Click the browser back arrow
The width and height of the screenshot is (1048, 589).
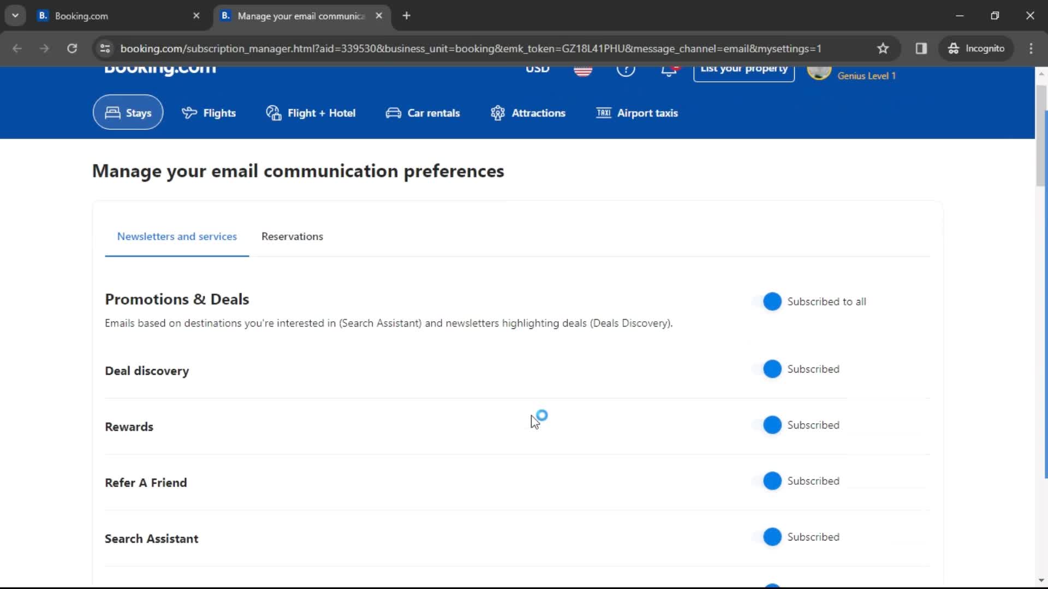tap(17, 49)
